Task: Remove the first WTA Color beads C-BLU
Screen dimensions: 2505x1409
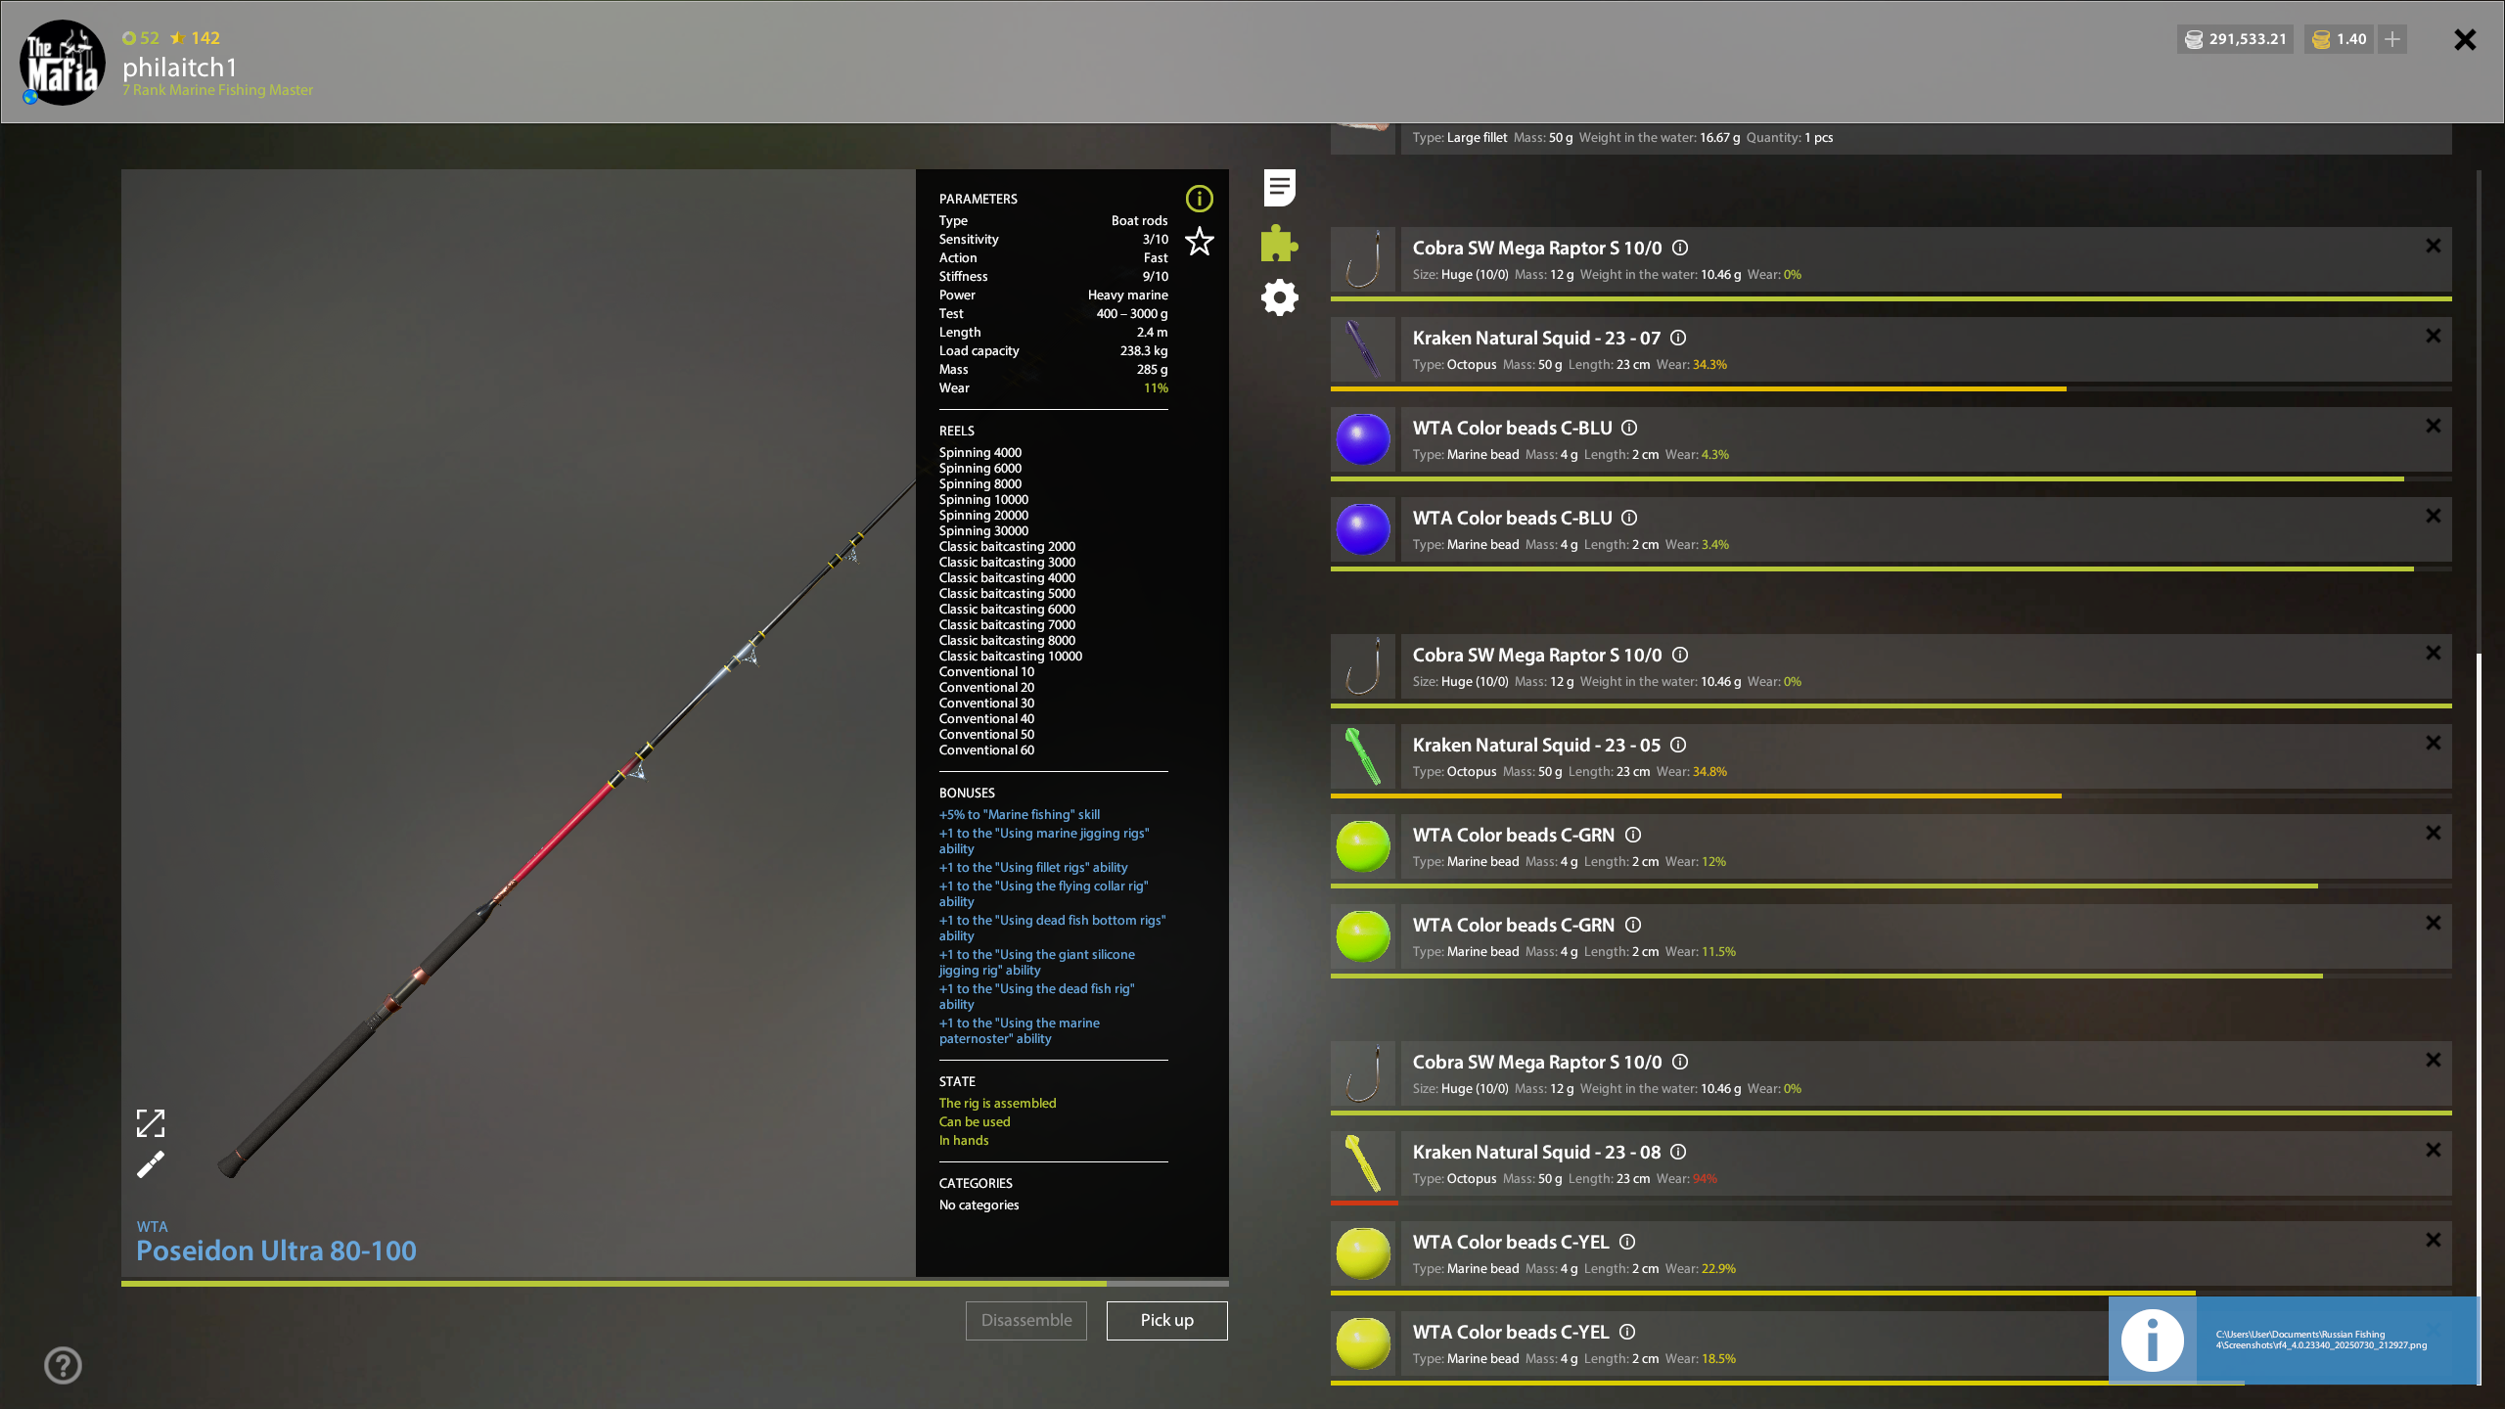Action: tap(2433, 427)
